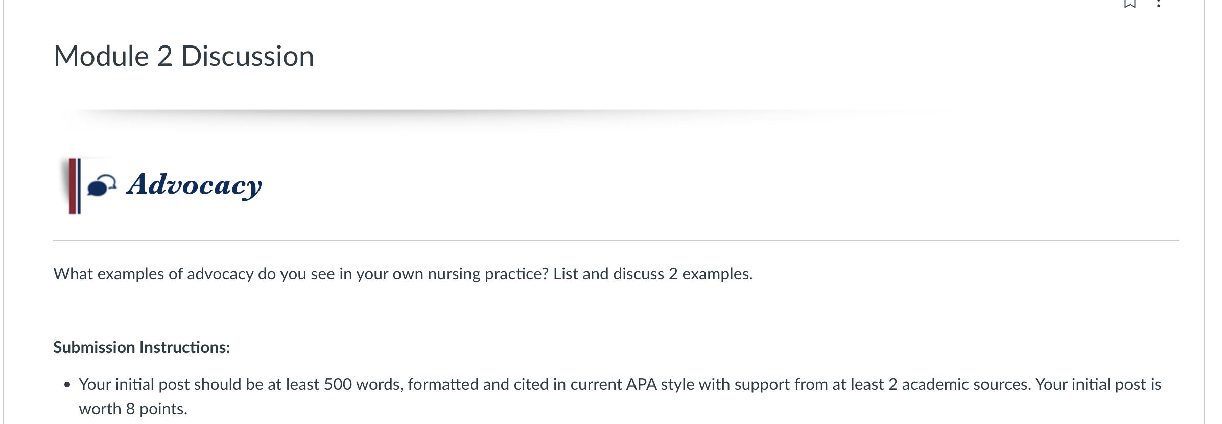The image size is (1222, 424).
Task: Open the three-dot options menu
Action: point(1159,4)
